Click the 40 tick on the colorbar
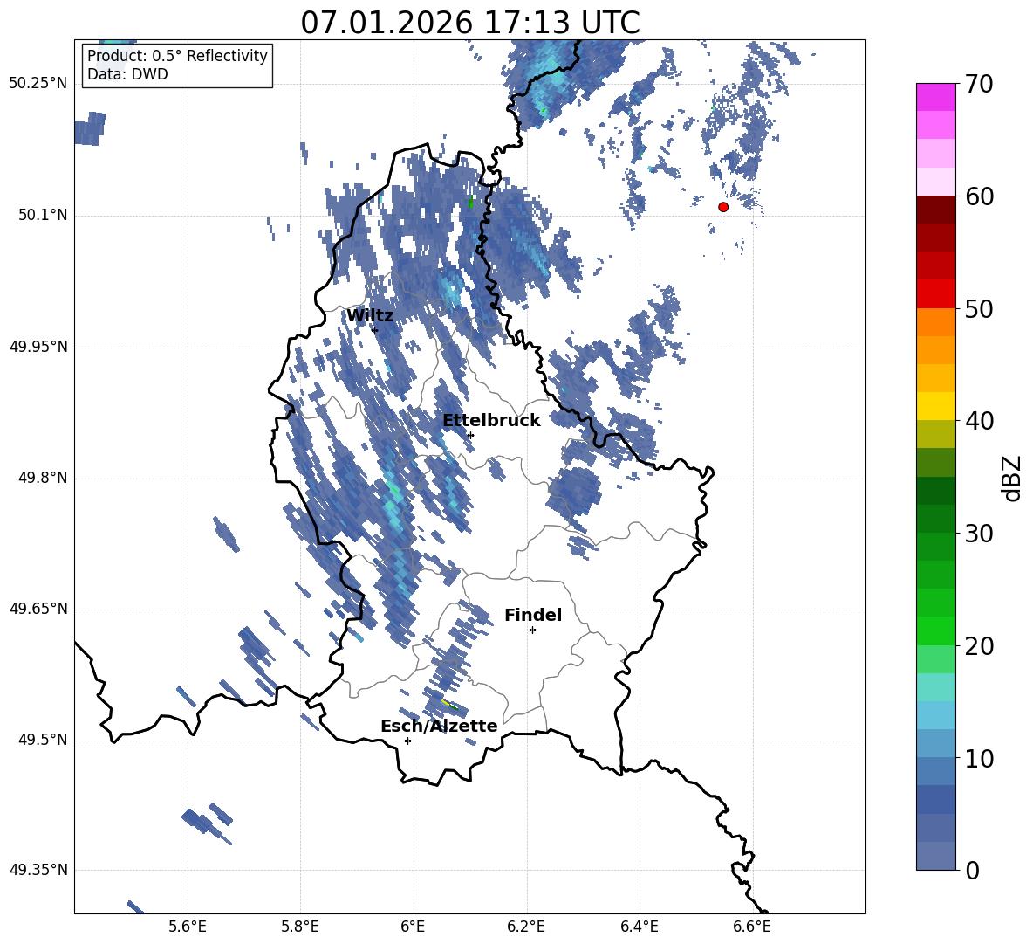This screenshot has width=1033, height=944. [x=979, y=421]
